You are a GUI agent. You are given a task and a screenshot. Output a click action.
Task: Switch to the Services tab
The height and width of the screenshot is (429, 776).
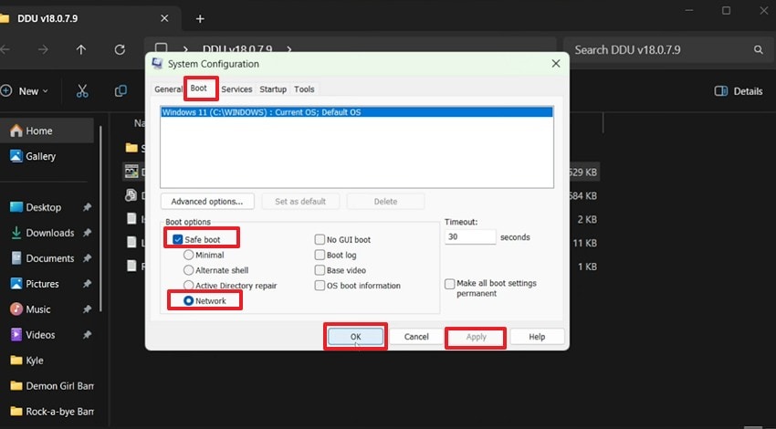[x=236, y=89]
